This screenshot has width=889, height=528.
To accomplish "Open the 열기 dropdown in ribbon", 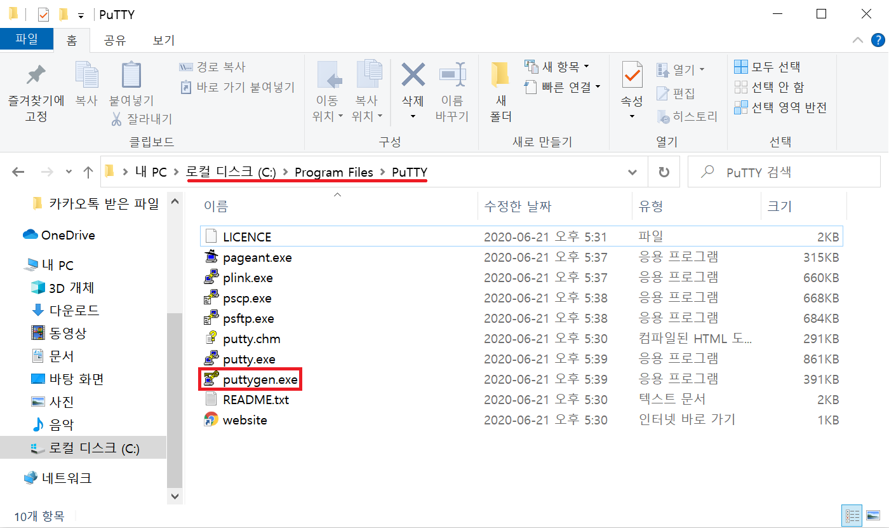I will (681, 69).
